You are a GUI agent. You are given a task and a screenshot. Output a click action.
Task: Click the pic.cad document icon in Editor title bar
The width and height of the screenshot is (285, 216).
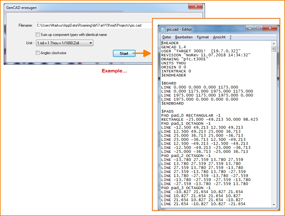point(163,28)
